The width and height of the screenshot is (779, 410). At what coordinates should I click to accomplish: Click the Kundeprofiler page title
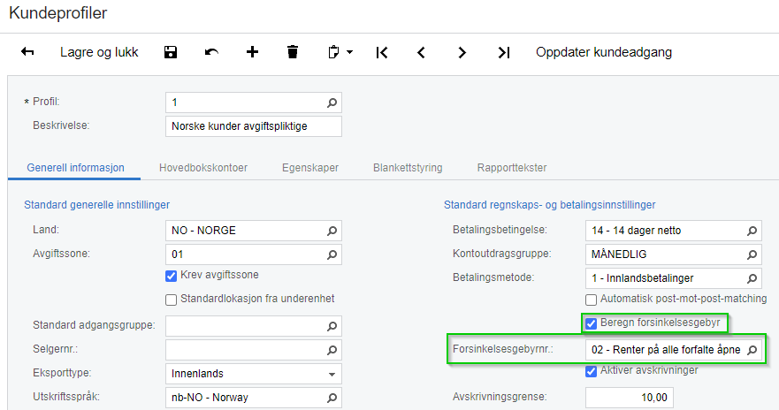[58, 13]
